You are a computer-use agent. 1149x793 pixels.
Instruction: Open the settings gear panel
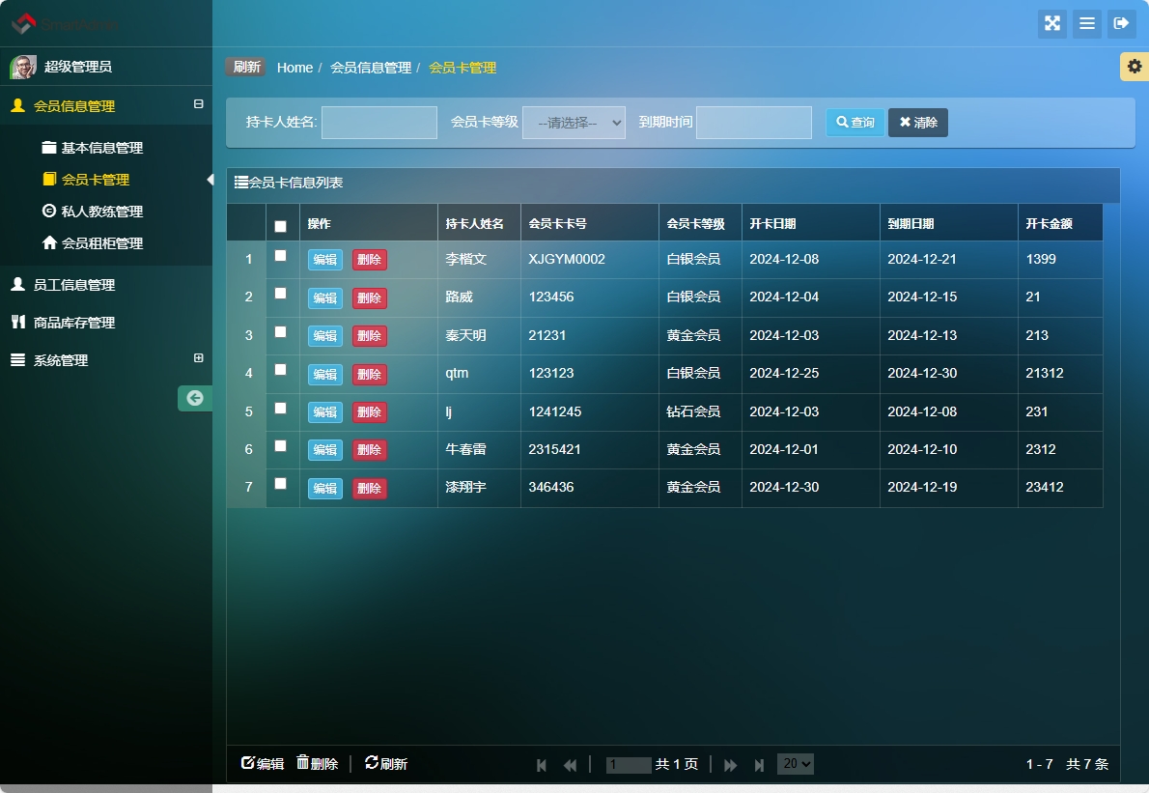click(x=1135, y=67)
